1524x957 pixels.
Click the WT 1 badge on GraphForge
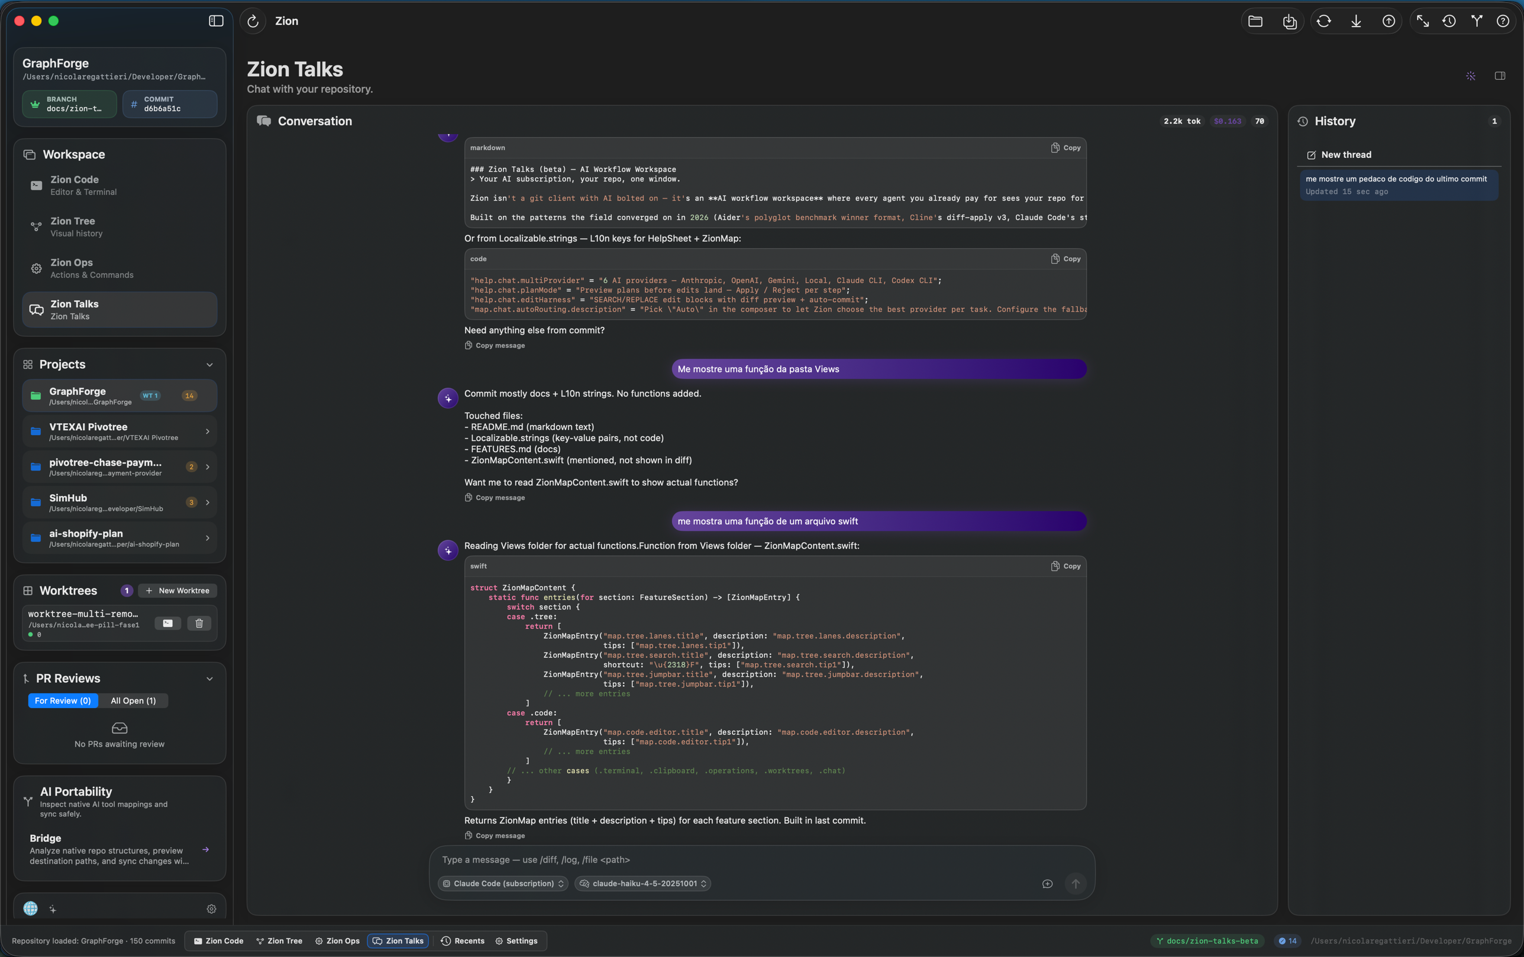[150, 395]
